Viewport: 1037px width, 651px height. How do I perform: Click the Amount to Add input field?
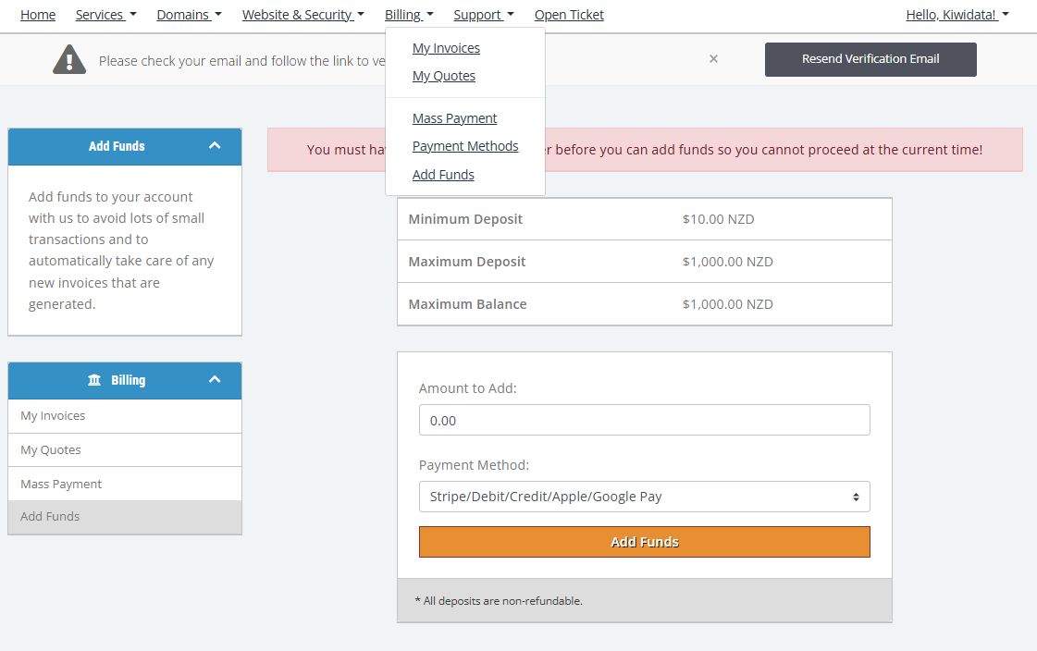(x=644, y=420)
